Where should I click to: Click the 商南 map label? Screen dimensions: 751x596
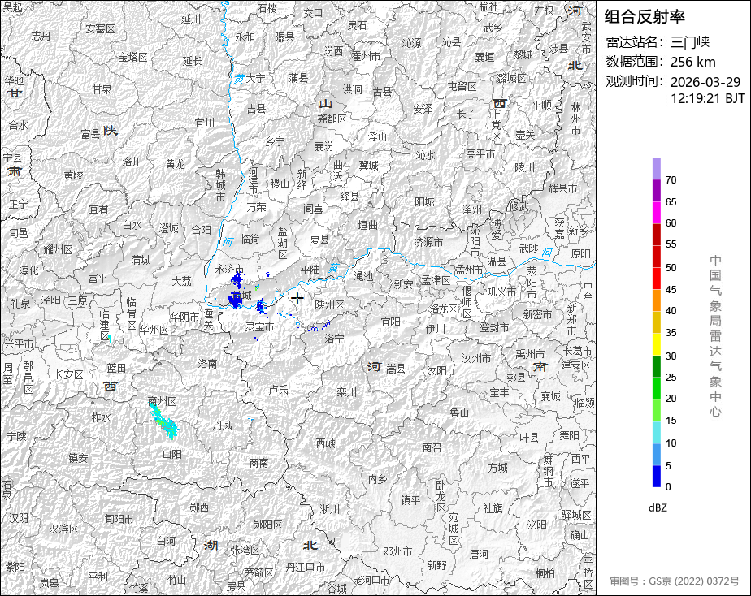point(259,463)
